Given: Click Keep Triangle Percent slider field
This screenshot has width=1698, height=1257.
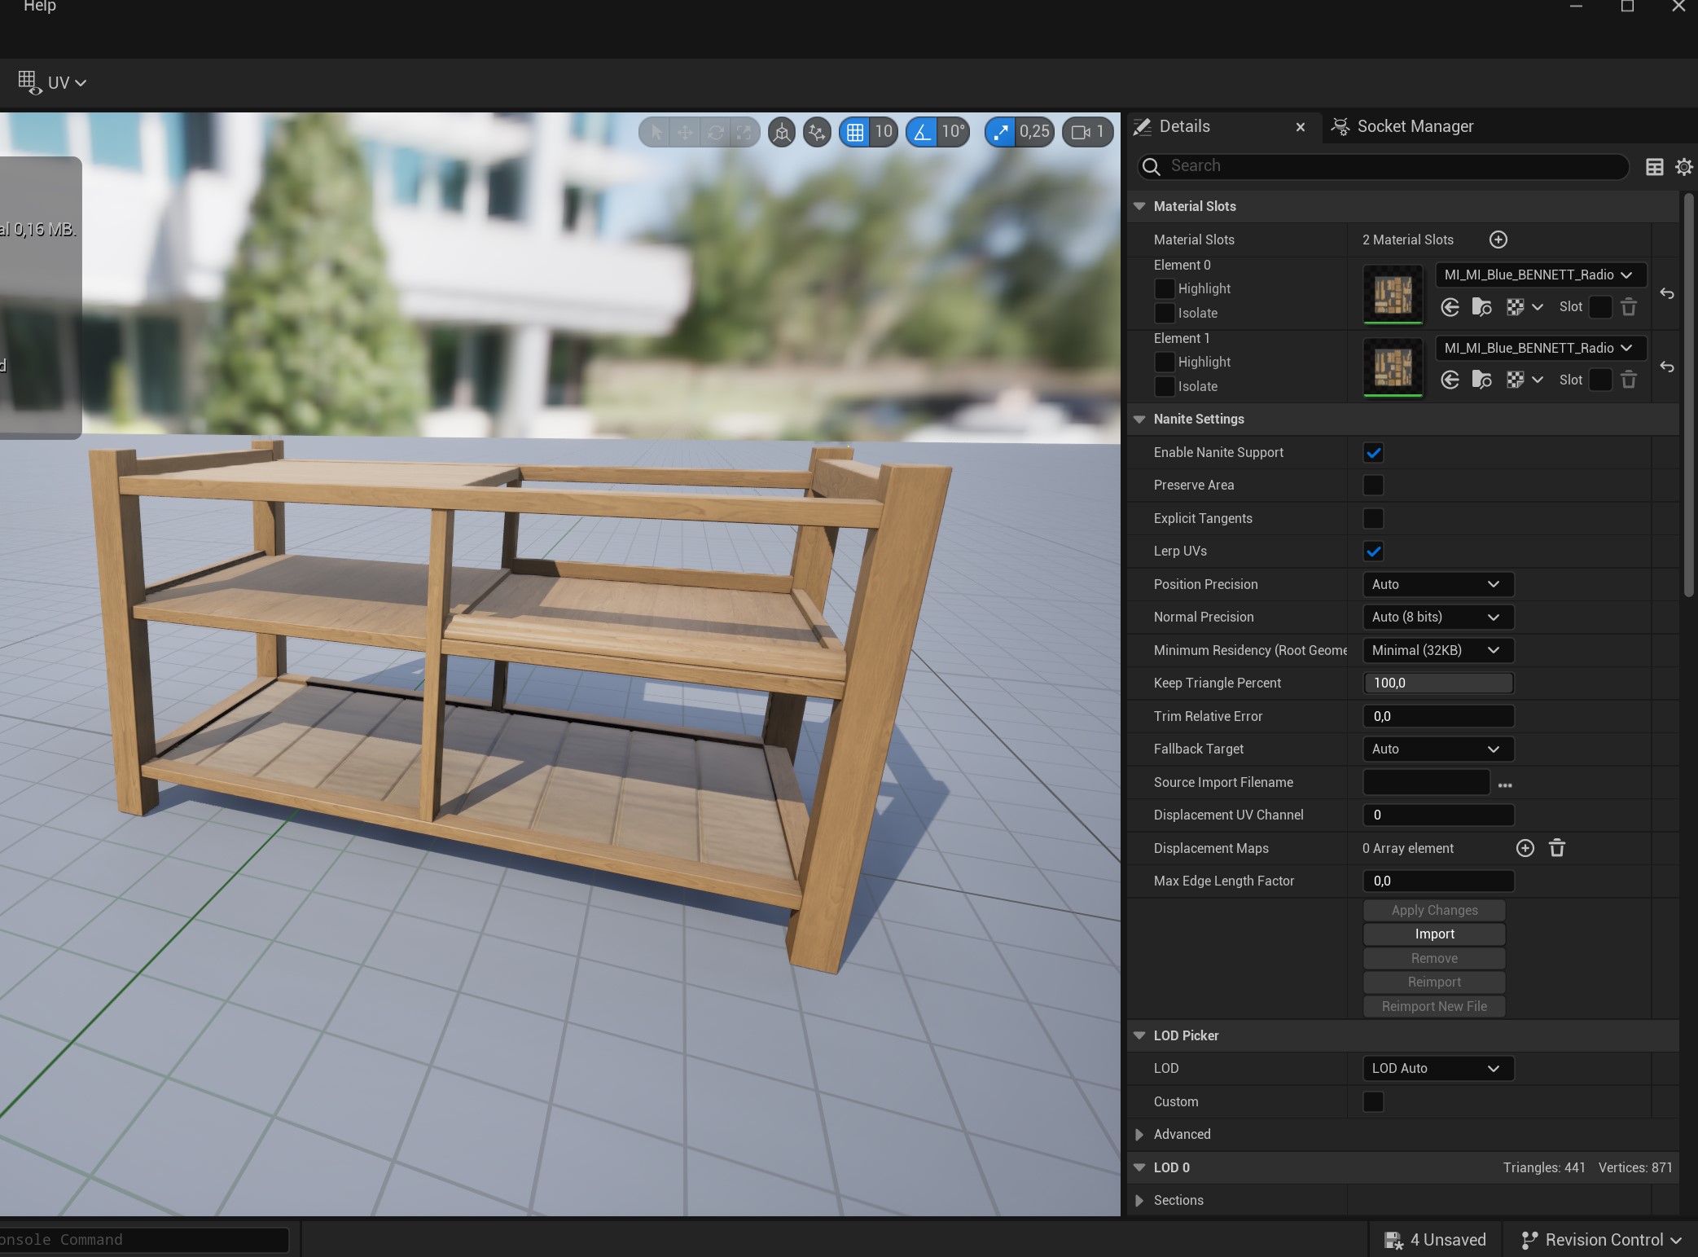Looking at the screenshot, I should coord(1437,683).
